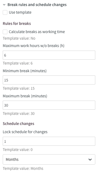
Task: Focus the Maximum work hours w/o breaks field
Action: pyautogui.click(x=49, y=55)
